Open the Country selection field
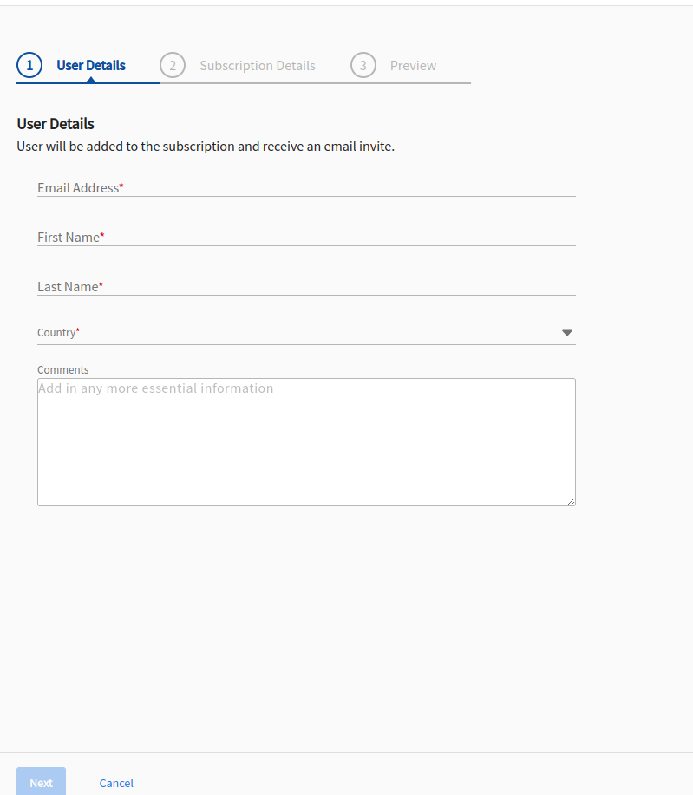 click(295, 333)
